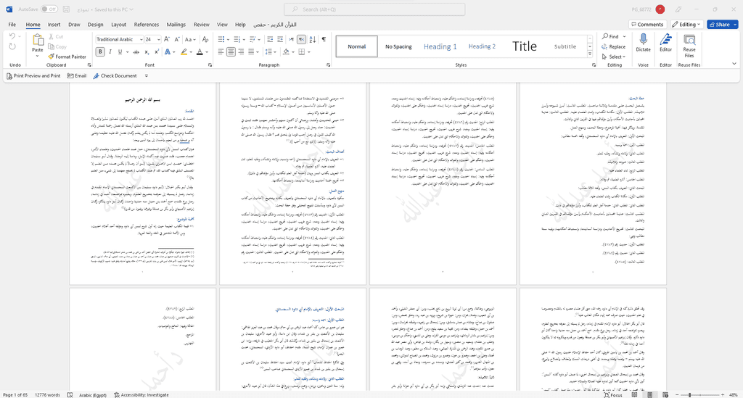This screenshot has width=743, height=398.
Task: Click Accessibility: Investigate in status bar
Action: click(141, 394)
